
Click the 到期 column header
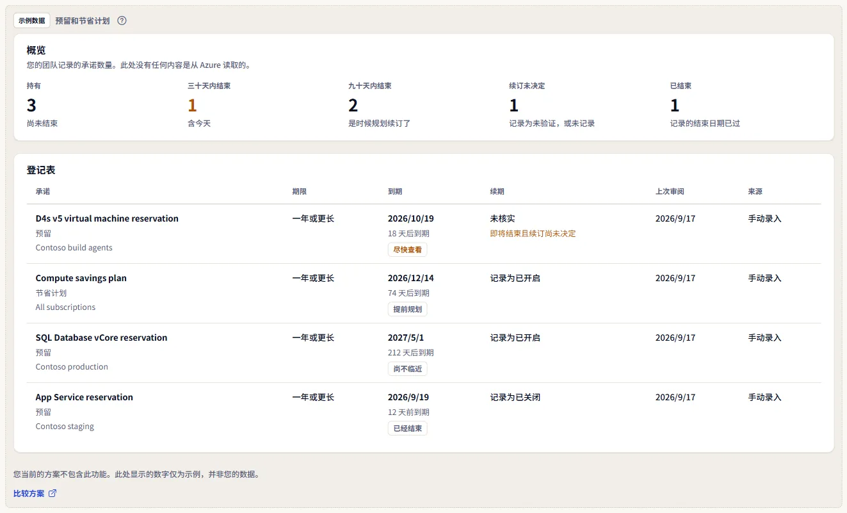pos(395,191)
